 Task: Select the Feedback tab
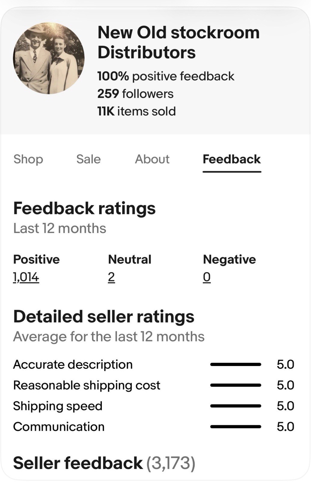coord(232,159)
